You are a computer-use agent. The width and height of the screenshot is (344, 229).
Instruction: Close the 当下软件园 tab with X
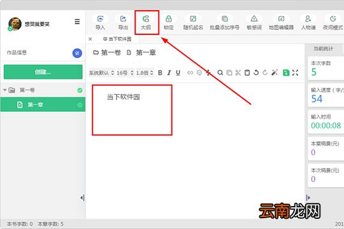pos(90,39)
